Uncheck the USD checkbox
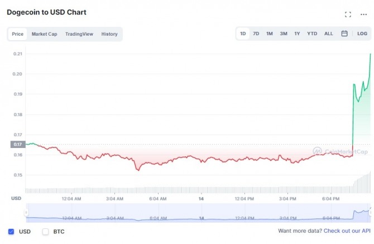 (x=11, y=231)
